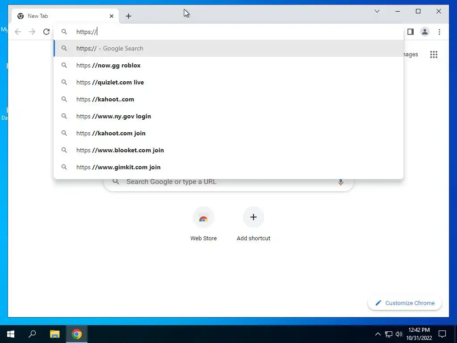Viewport: 457px width, 343px height.
Task: Choose suggestion 'https //www.gimkit.com join'
Action: tap(228, 167)
